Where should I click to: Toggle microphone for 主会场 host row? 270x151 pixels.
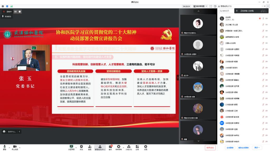[263, 19]
